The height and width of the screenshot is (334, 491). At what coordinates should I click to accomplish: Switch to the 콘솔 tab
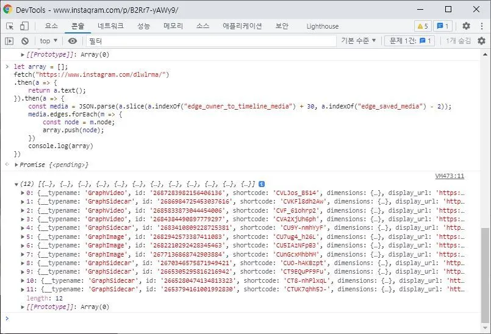(77, 26)
